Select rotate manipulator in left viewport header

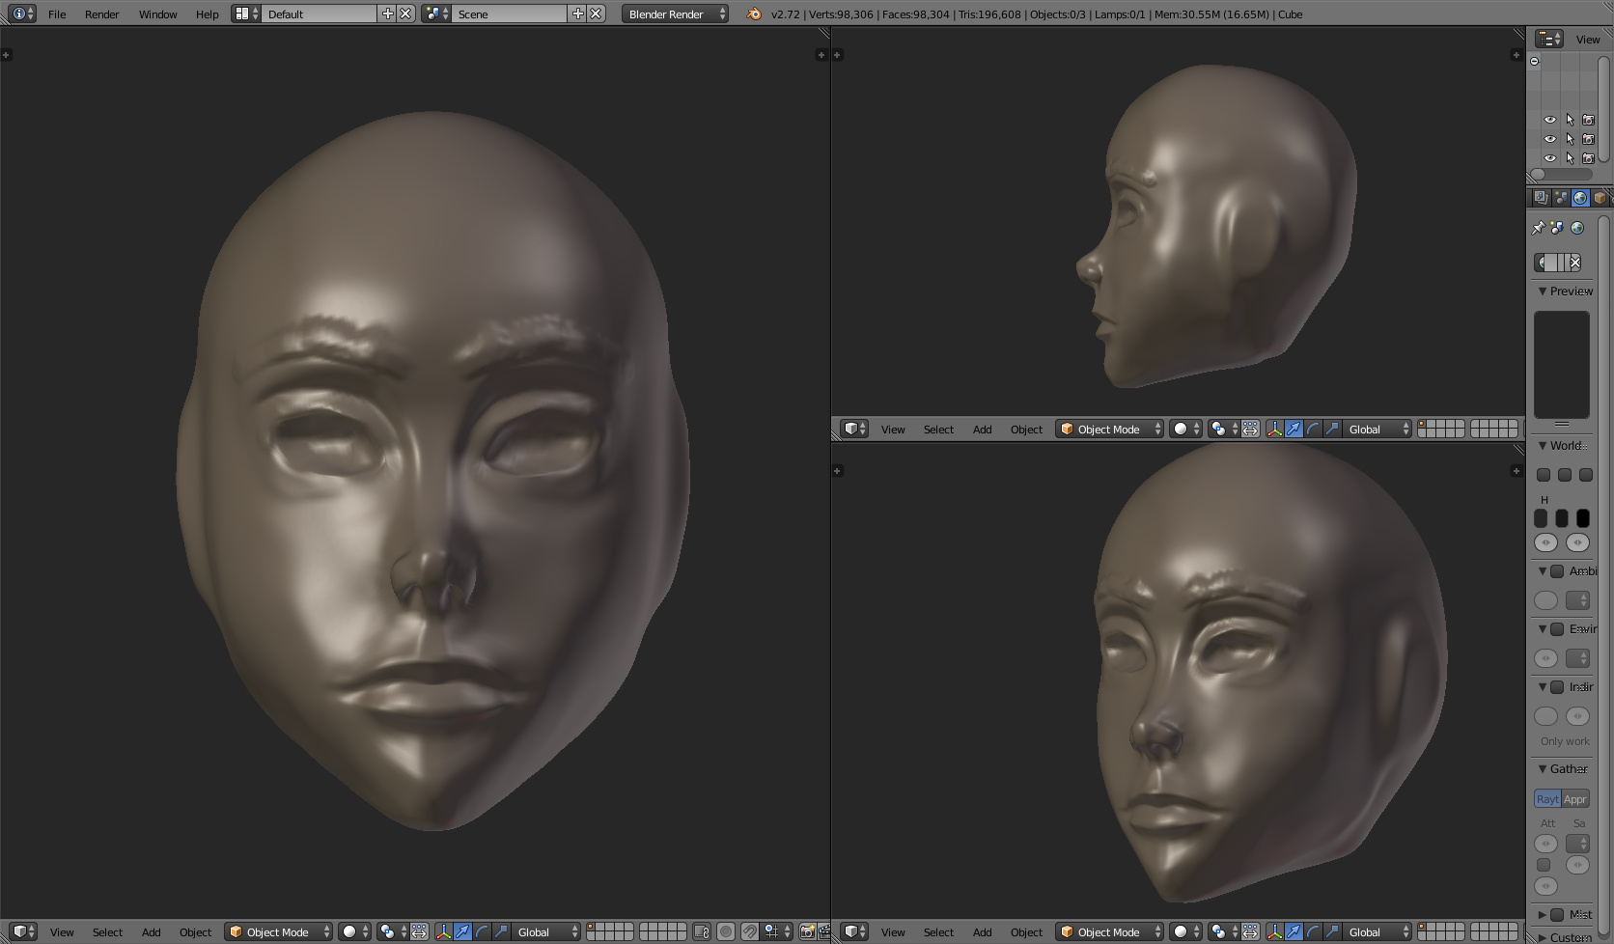(482, 931)
